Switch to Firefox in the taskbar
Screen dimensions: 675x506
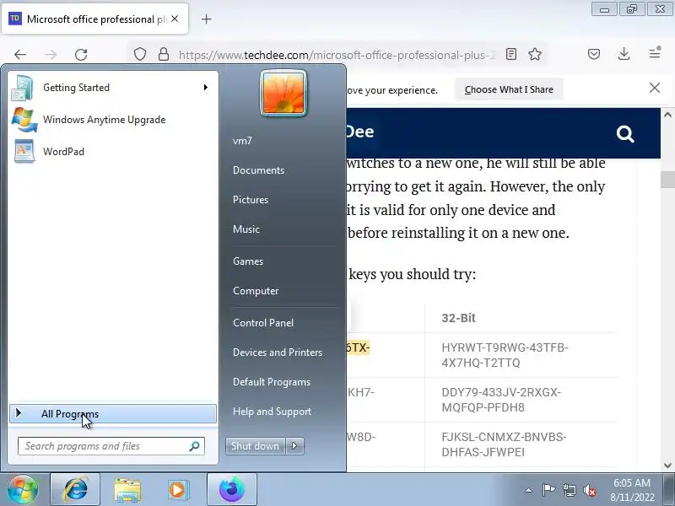(x=232, y=489)
